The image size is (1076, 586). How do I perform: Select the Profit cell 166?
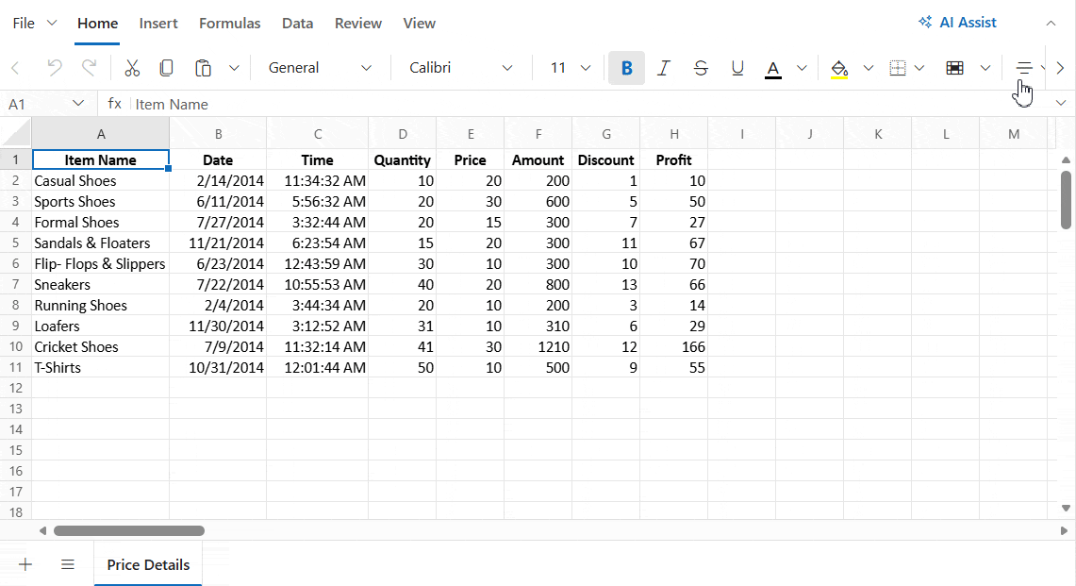(x=674, y=347)
